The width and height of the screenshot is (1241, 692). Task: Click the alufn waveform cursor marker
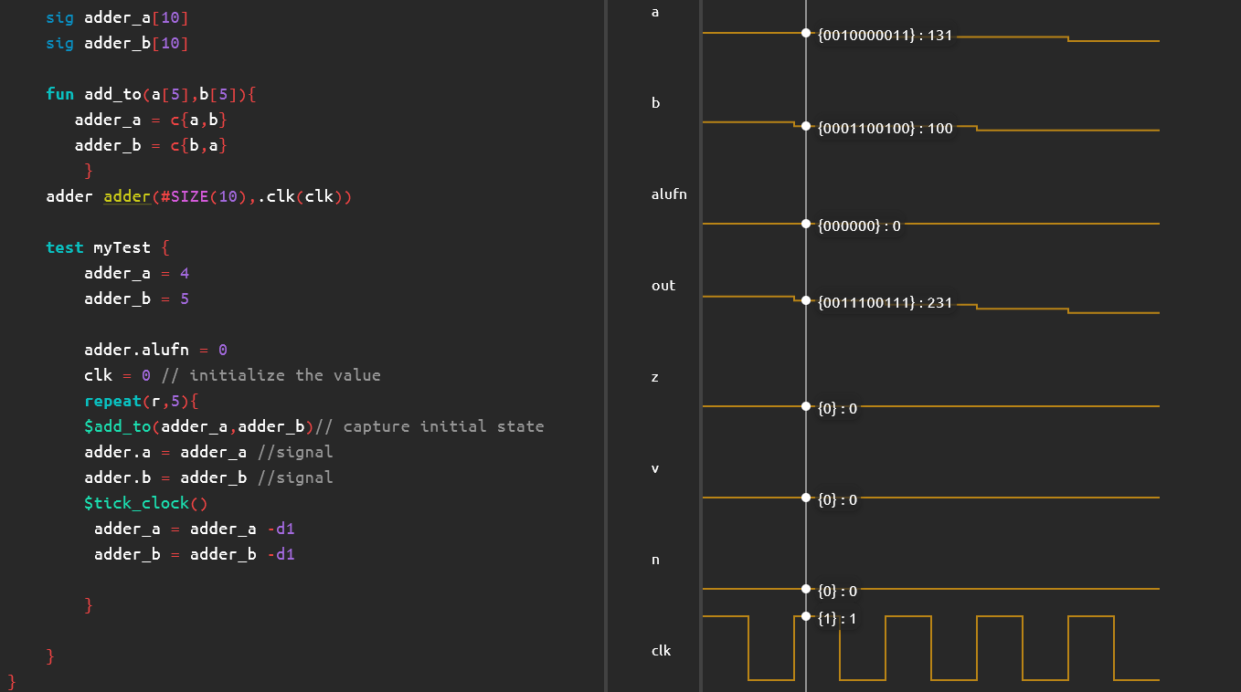(x=806, y=224)
